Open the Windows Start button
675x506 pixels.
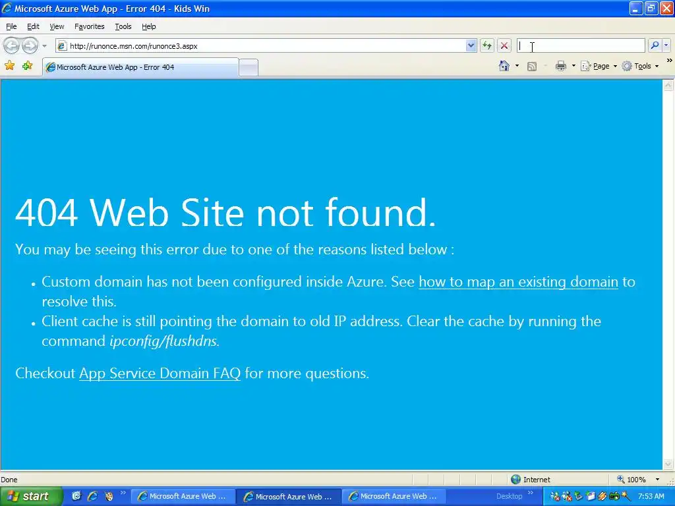[31, 496]
